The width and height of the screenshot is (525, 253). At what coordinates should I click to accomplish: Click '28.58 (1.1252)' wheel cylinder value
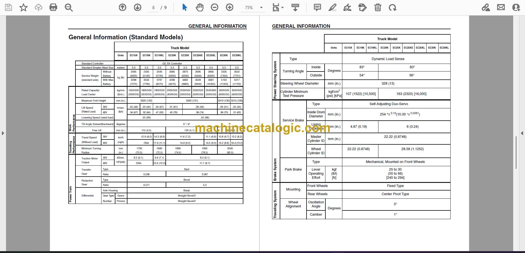tap(412, 149)
